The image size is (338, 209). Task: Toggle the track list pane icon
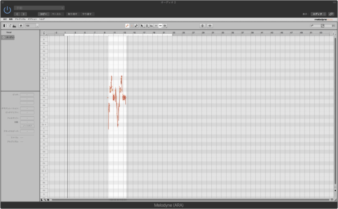point(5,26)
